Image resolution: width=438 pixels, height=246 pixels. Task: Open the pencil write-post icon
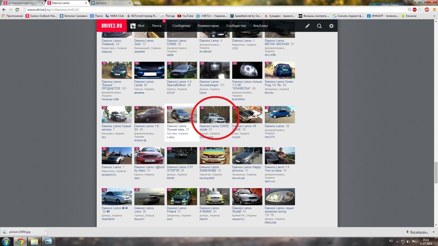click(307, 26)
